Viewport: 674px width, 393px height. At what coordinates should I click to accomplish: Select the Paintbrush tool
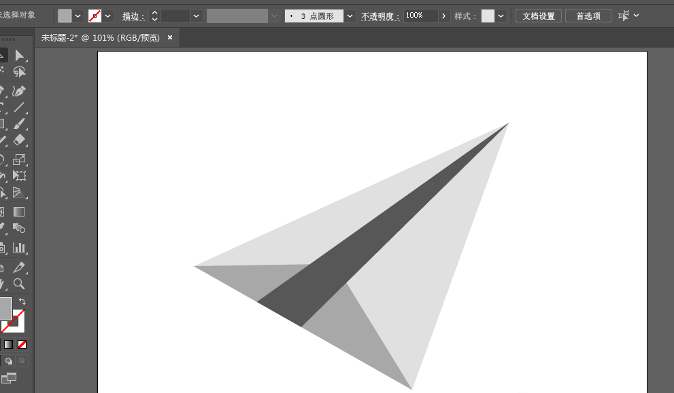pyautogui.click(x=19, y=124)
